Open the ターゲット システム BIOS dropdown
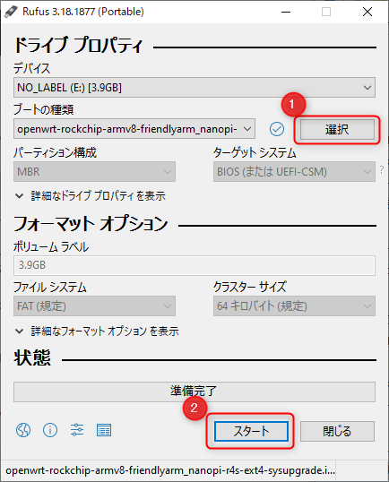 tap(294, 171)
